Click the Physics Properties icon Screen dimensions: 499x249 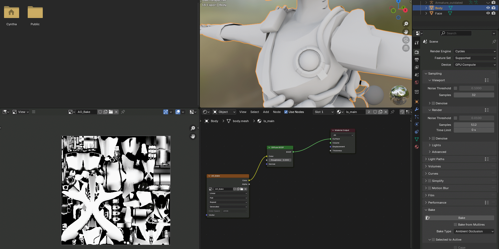coord(417,124)
